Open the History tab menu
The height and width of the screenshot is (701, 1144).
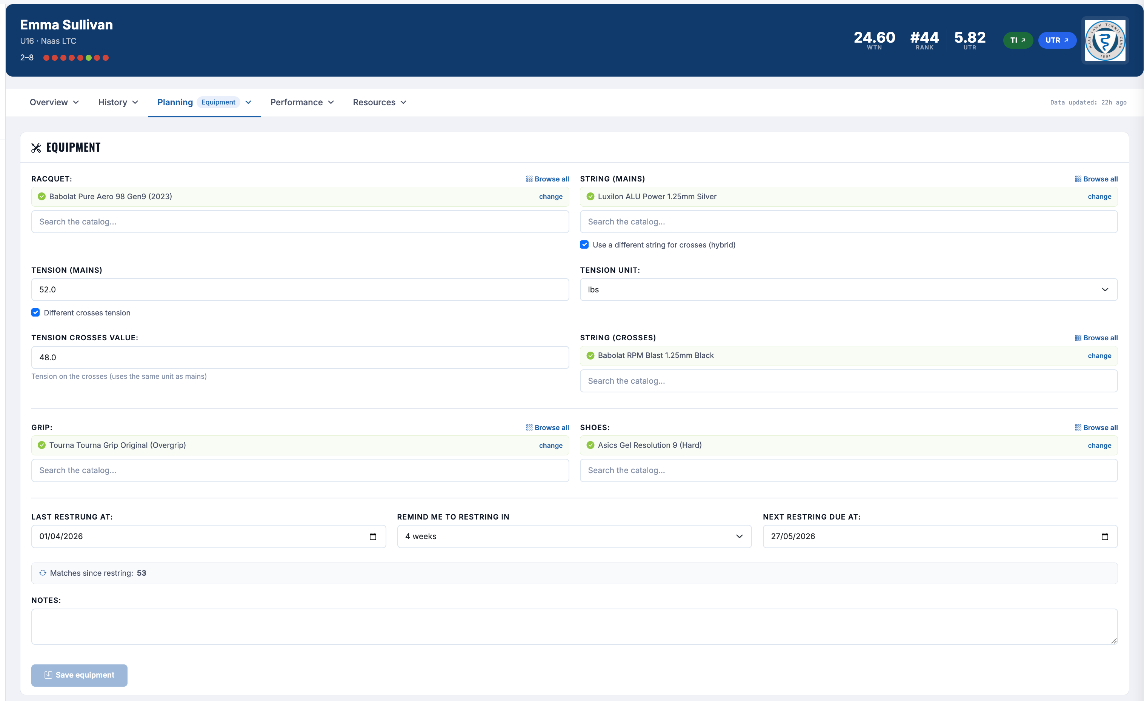click(x=118, y=102)
